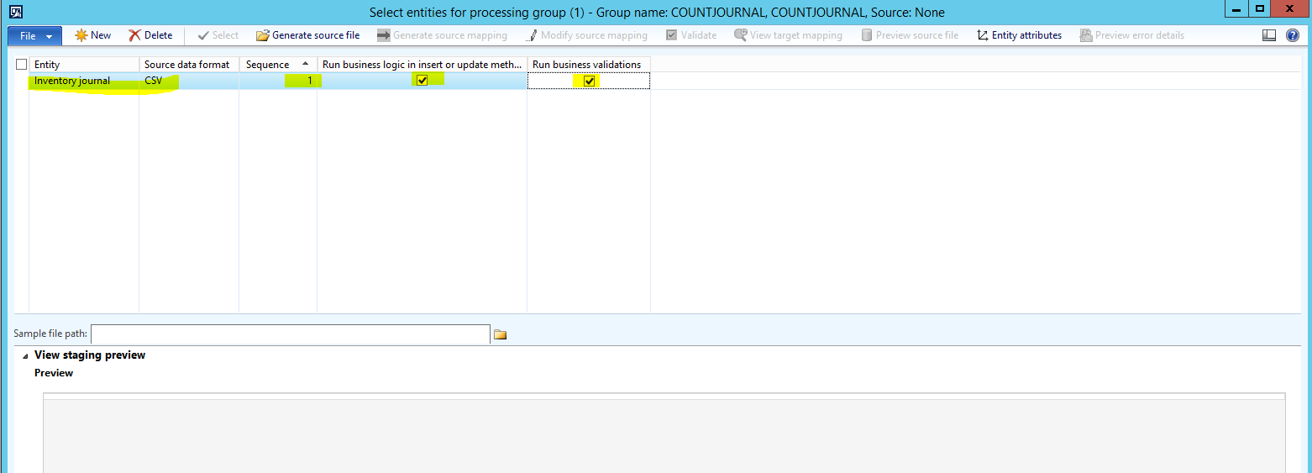Browse for sample file with folder icon
1312x473 pixels.
tap(500, 334)
